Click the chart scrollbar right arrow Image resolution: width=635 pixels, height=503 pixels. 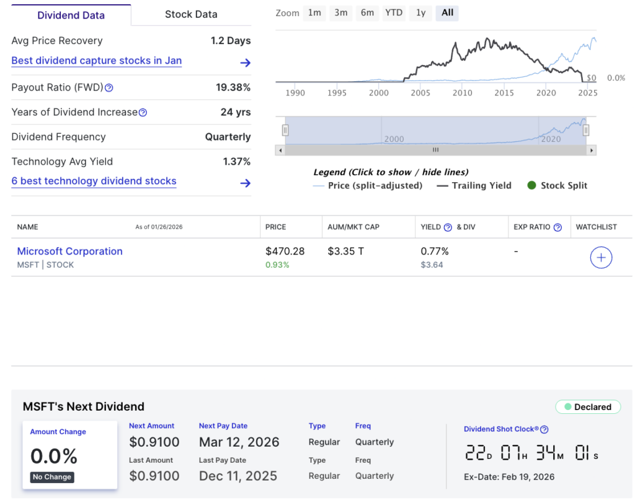(592, 150)
